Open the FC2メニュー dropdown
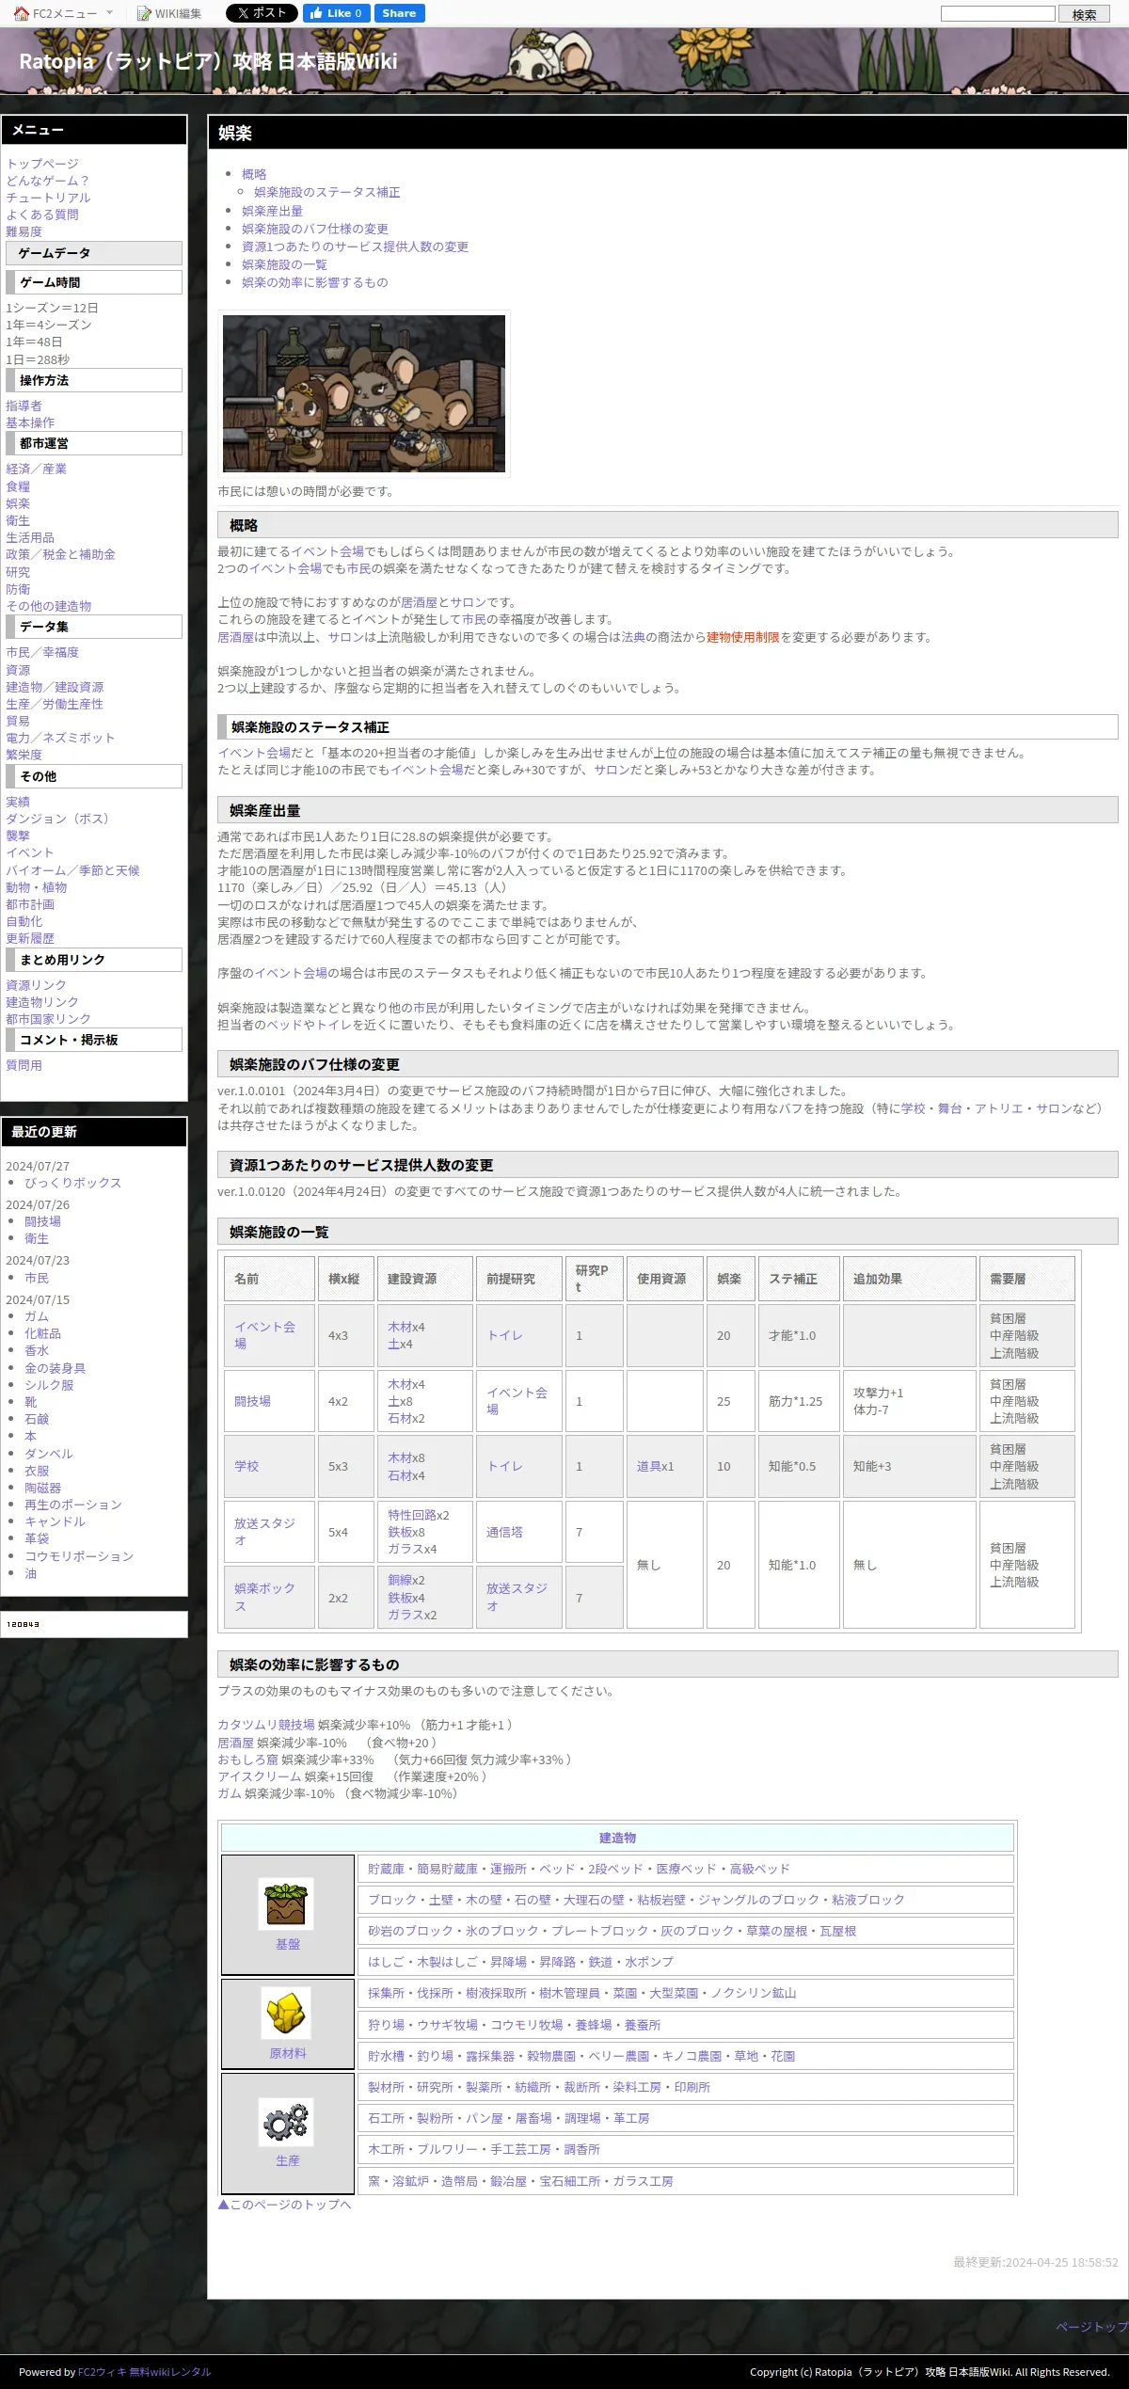Viewport: 1129px width, 2389px height. tap(64, 13)
